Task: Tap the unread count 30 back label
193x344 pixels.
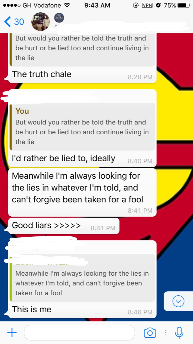Action: tap(19, 21)
